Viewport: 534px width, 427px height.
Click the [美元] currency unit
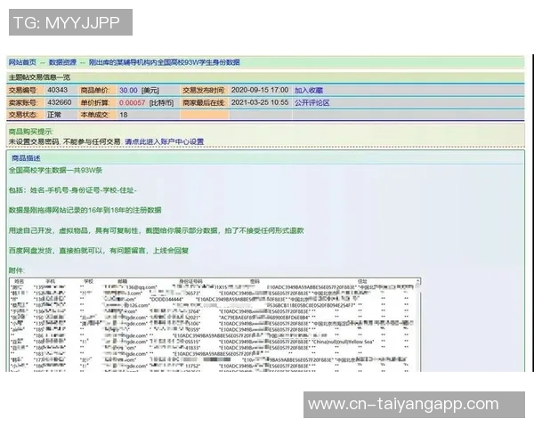click(x=150, y=90)
